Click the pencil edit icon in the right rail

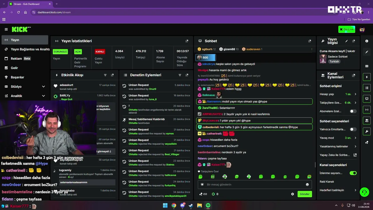(367, 52)
